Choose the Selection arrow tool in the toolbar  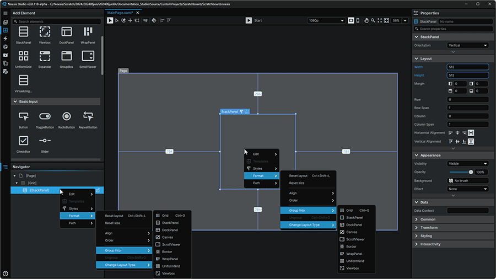(x=110, y=20)
